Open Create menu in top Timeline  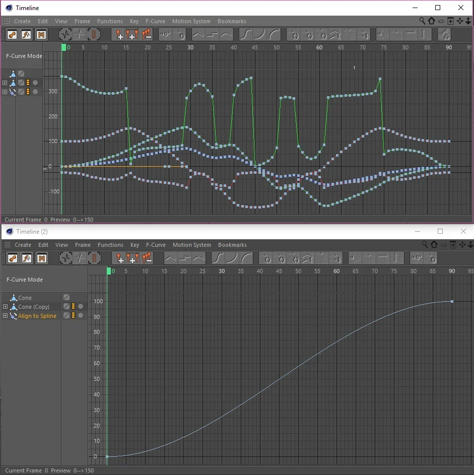(x=22, y=21)
